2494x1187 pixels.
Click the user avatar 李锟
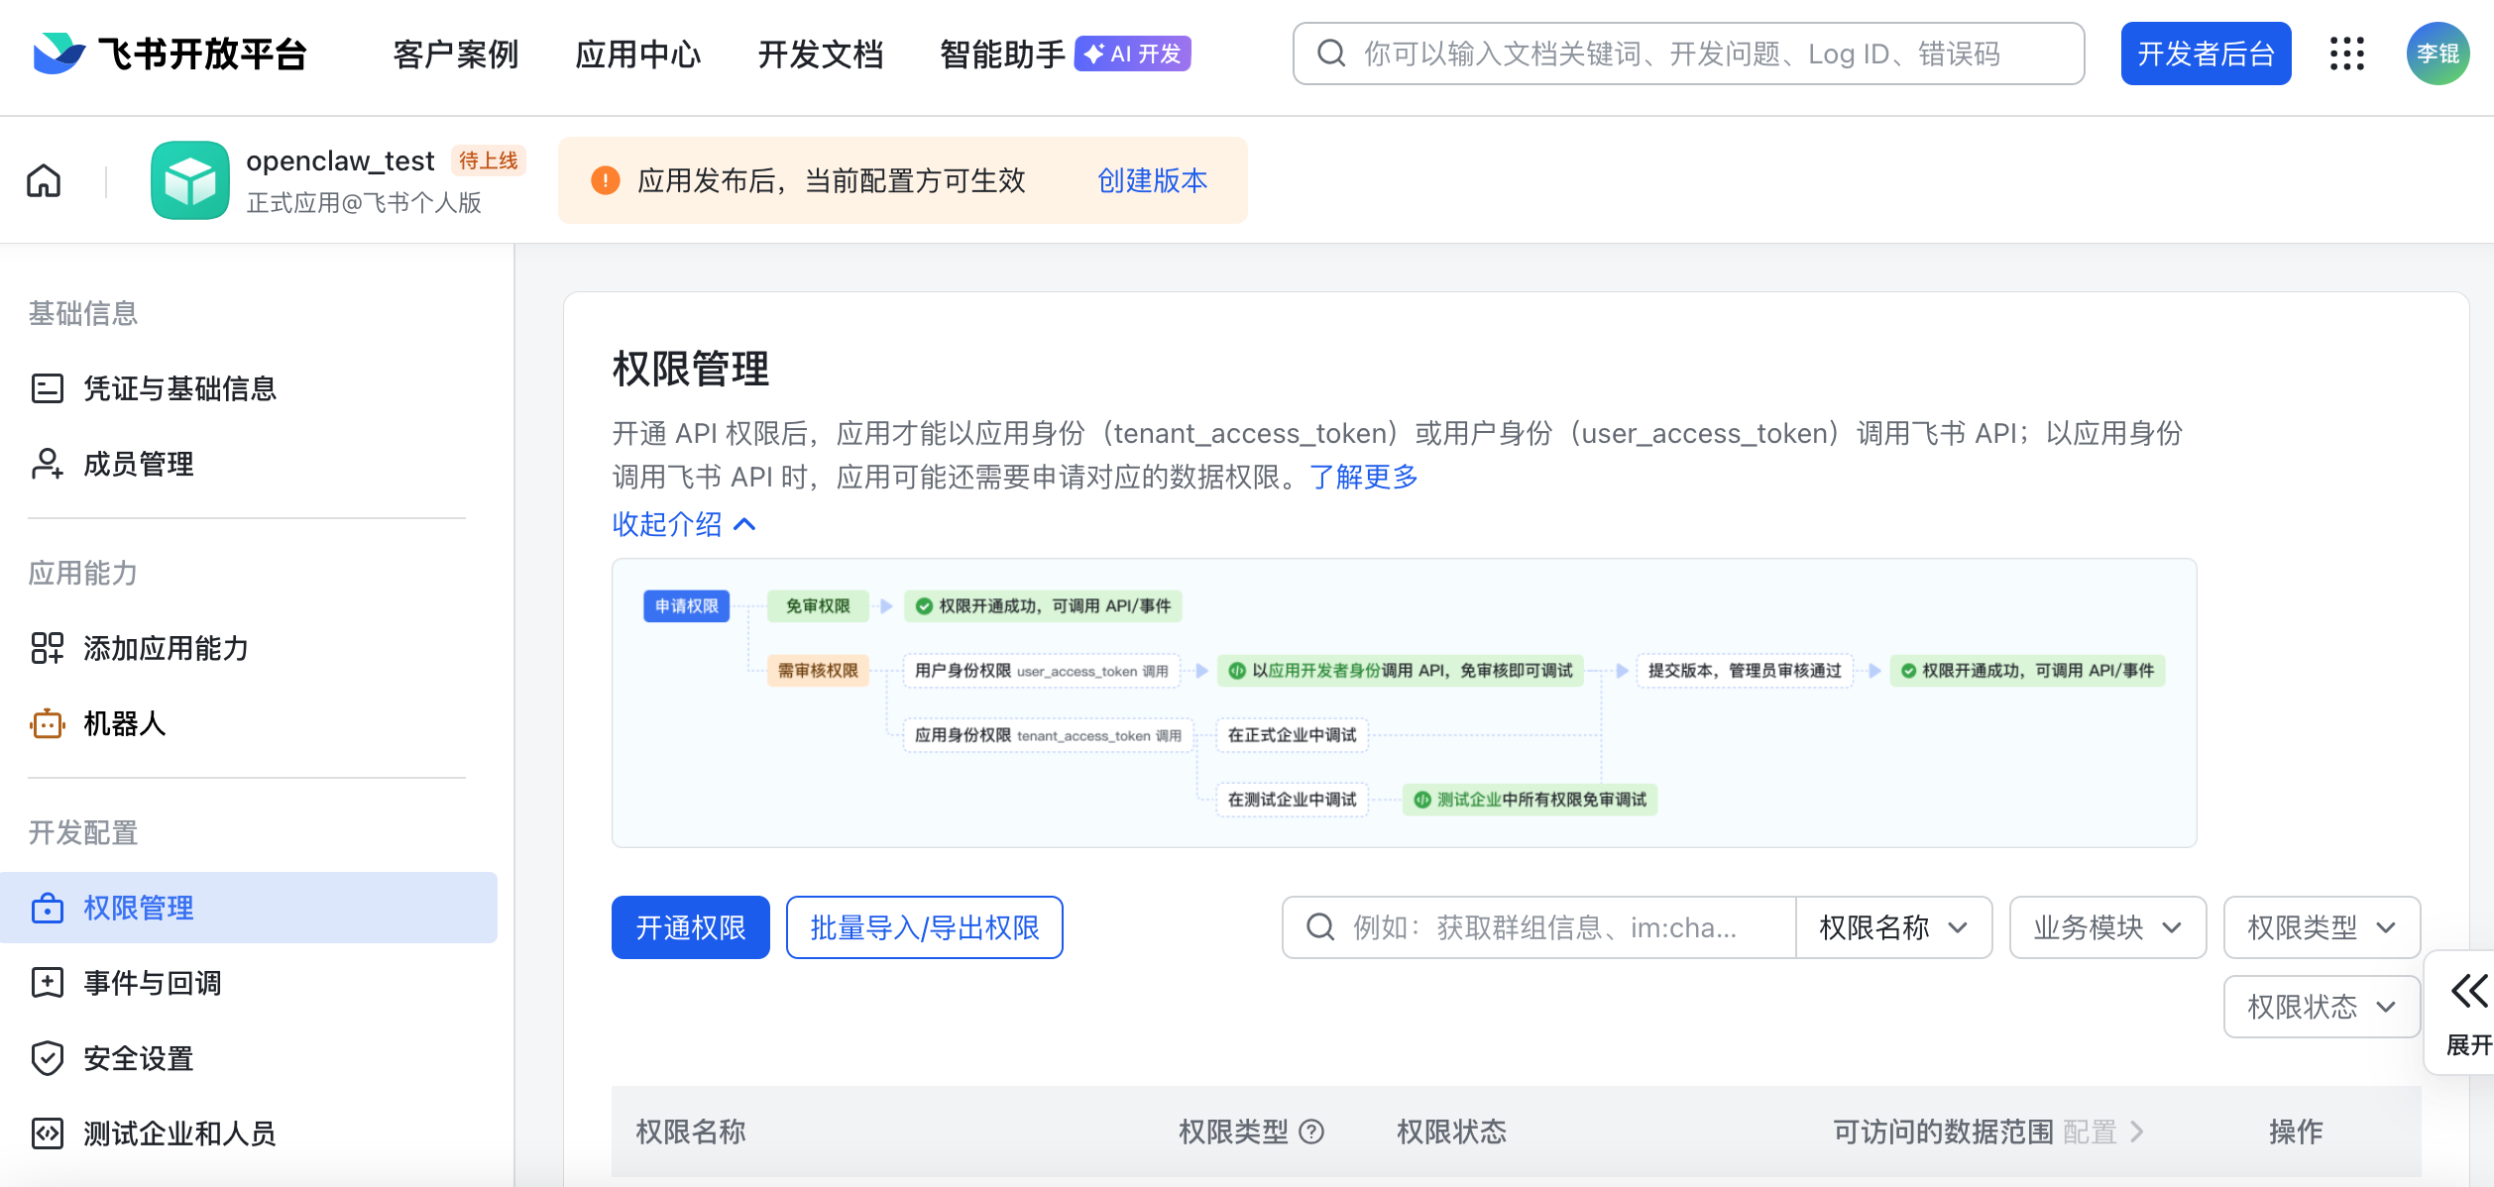(2437, 54)
